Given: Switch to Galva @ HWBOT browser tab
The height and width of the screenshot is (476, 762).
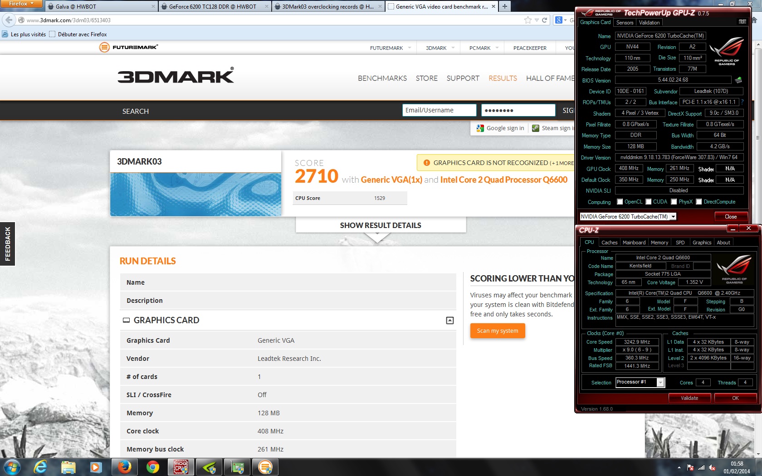Looking at the screenshot, I should click(x=102, y=6).
